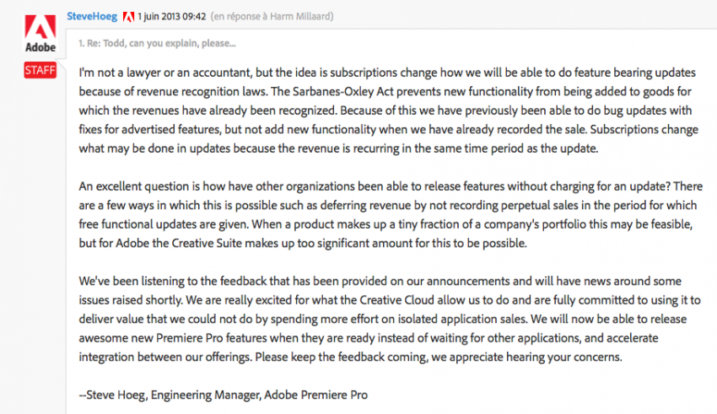Click the small Adobe icon beside SteveHoeg
717x414 pixels.
tap(129, 17)
